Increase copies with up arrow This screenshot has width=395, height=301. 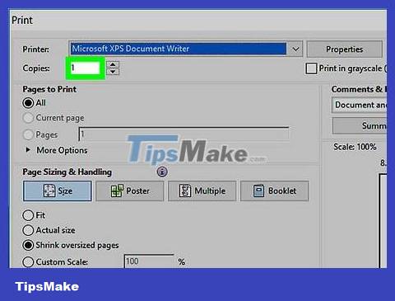pos(113,64)
